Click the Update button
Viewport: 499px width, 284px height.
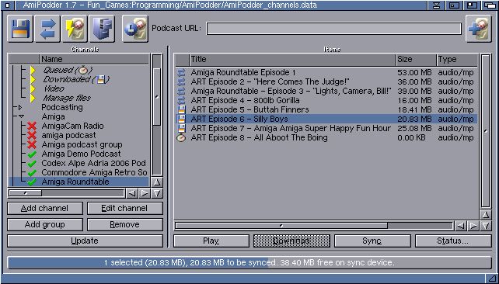click(85, 241)
